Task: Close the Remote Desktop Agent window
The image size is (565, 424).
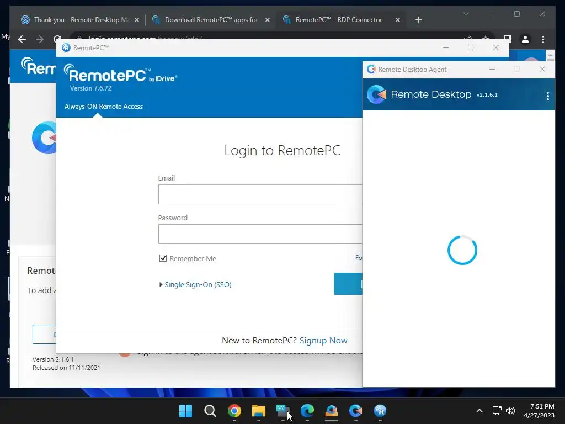Action: (542, 69)
